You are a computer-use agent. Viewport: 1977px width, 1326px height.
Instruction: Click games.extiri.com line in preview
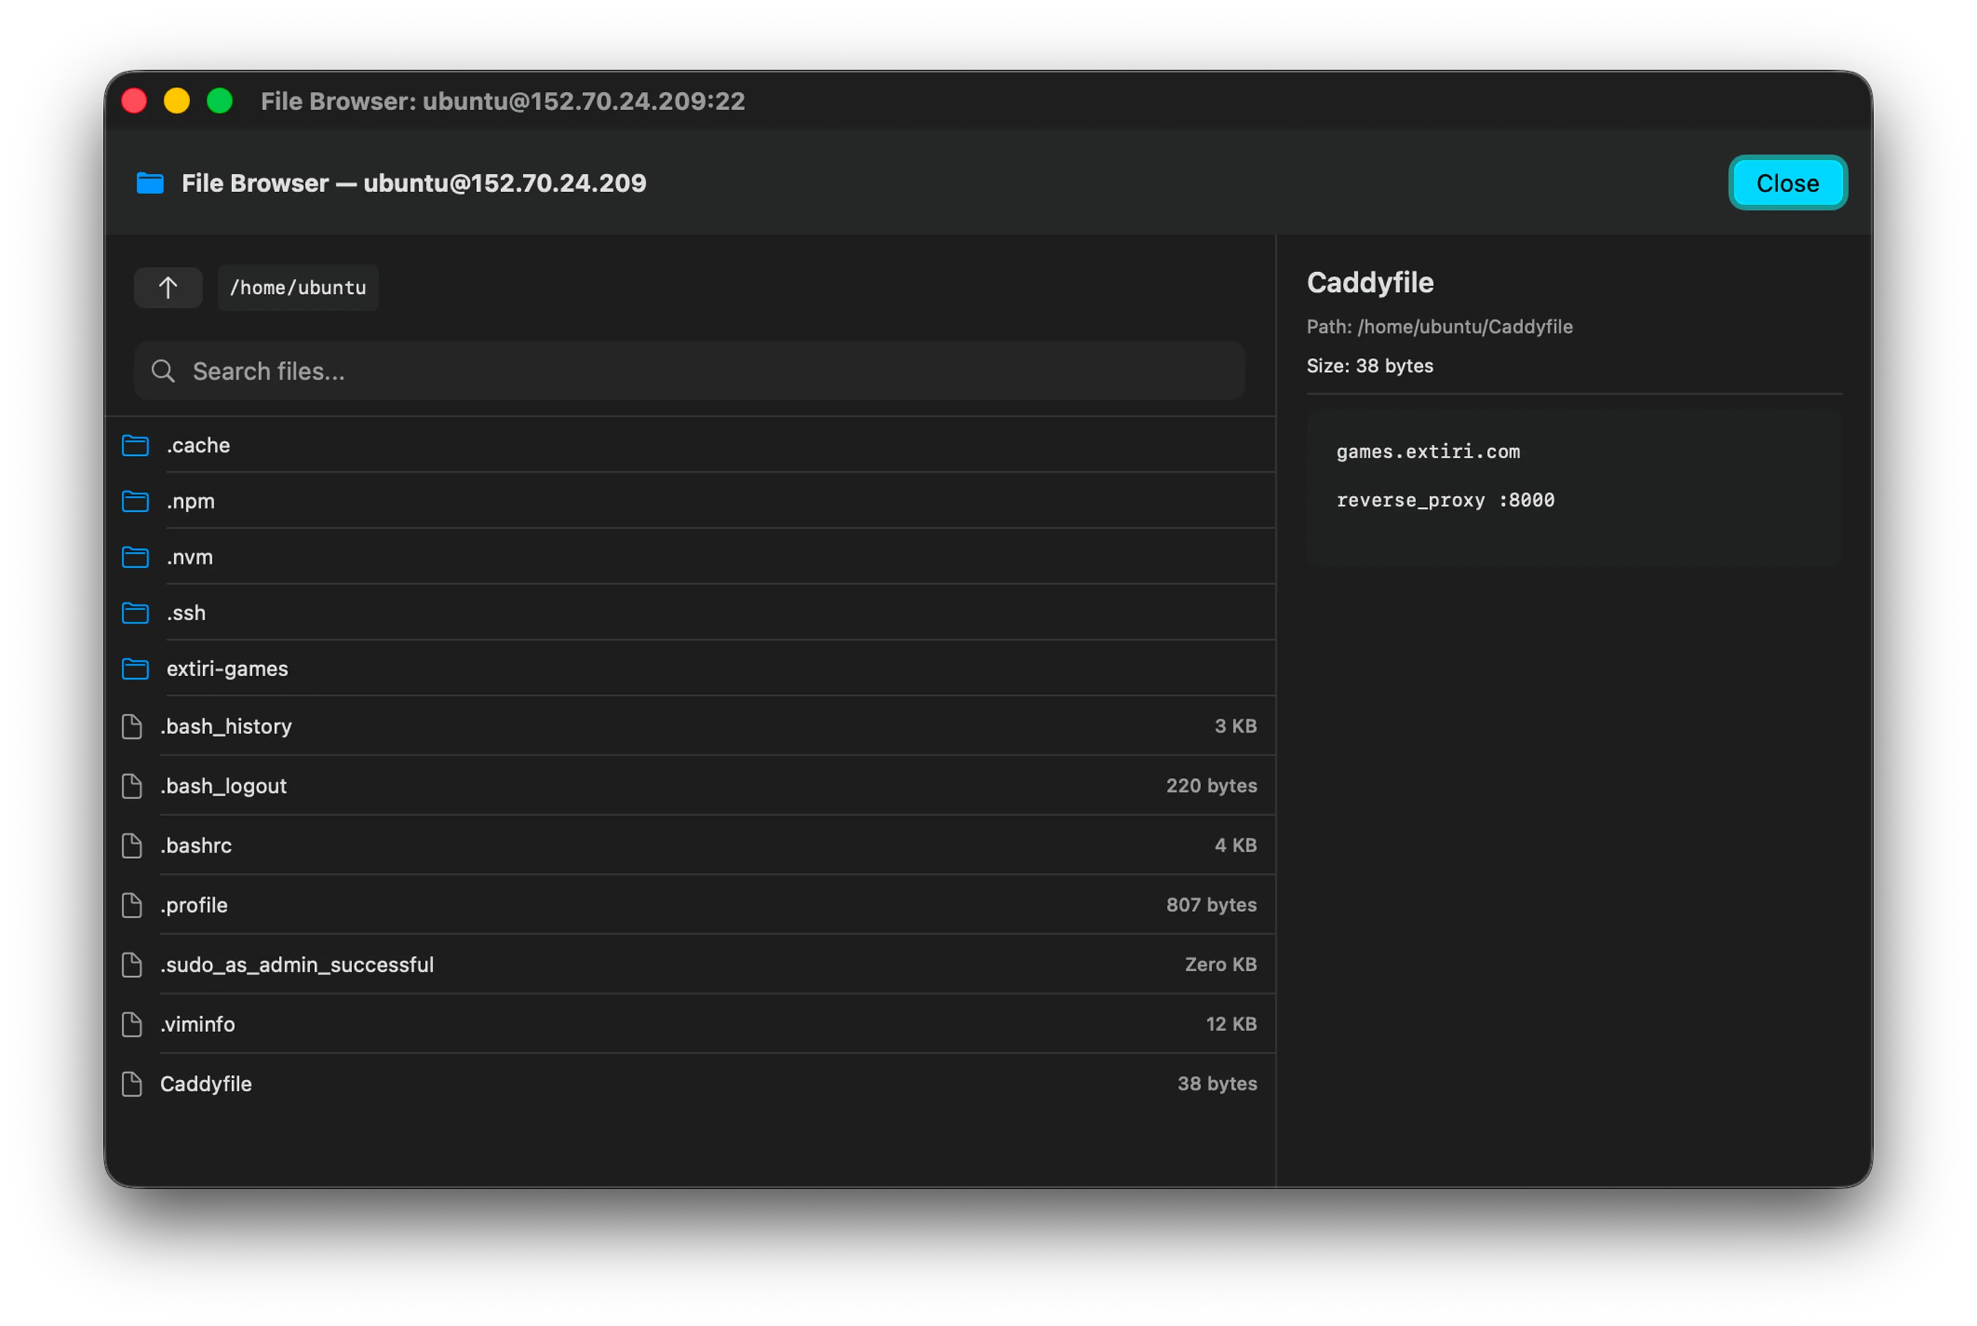tap(1428, 451)
